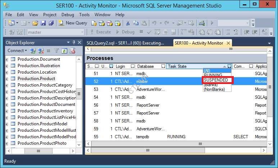Refresh the Object Explorer tree

pyautogui.click(x=64, y=51)
